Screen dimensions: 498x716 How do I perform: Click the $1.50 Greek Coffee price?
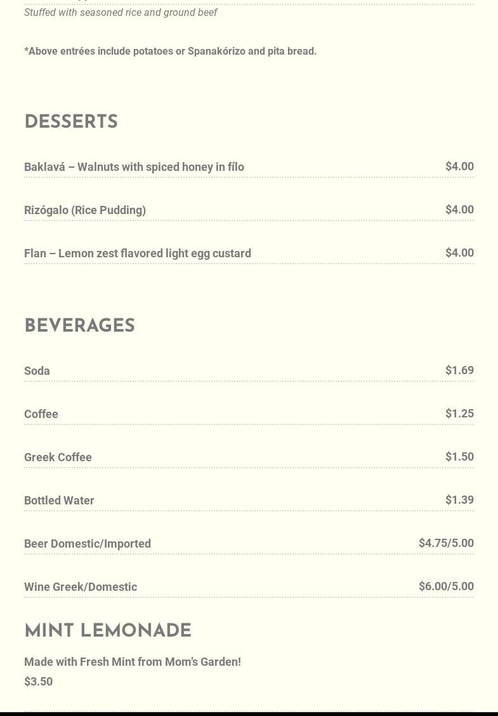tap(459, 456)
